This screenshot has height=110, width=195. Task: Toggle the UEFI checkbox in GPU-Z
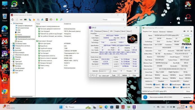tap(186, 48)
